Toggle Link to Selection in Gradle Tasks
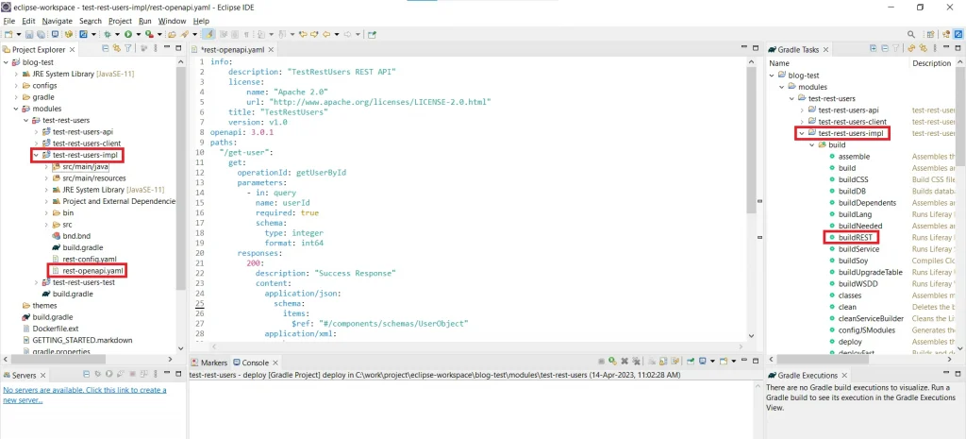966x439 pixels. pos(923,48)
